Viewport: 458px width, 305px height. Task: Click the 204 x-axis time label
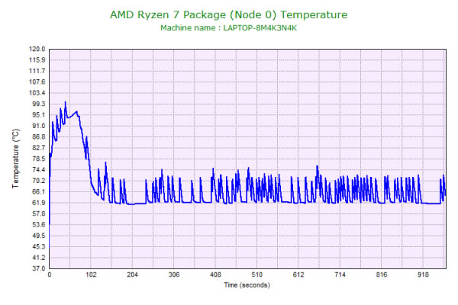point(132,274)
